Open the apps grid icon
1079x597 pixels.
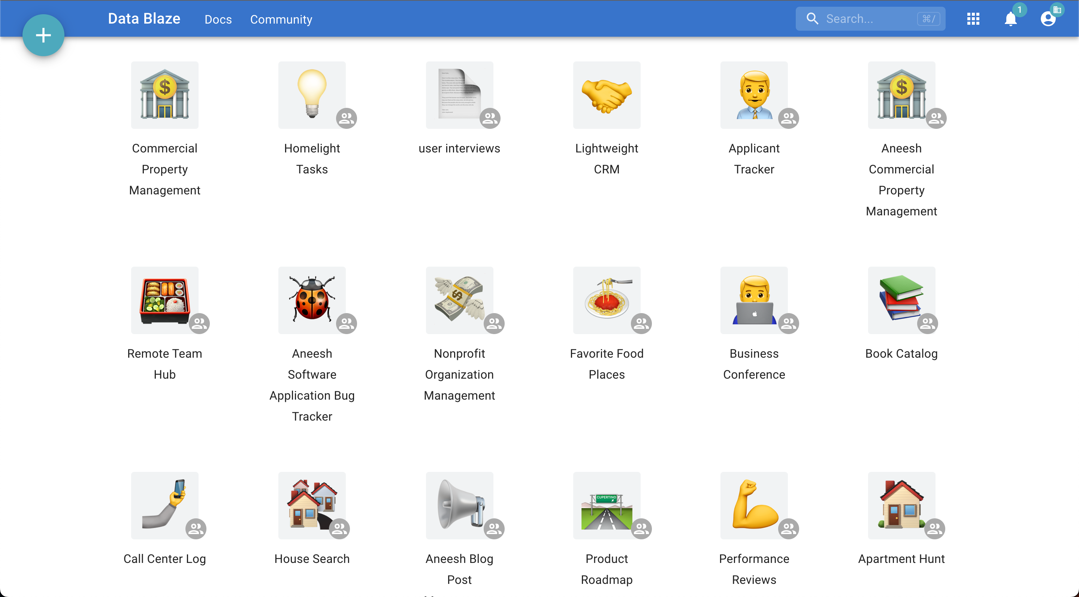[973, 19]
